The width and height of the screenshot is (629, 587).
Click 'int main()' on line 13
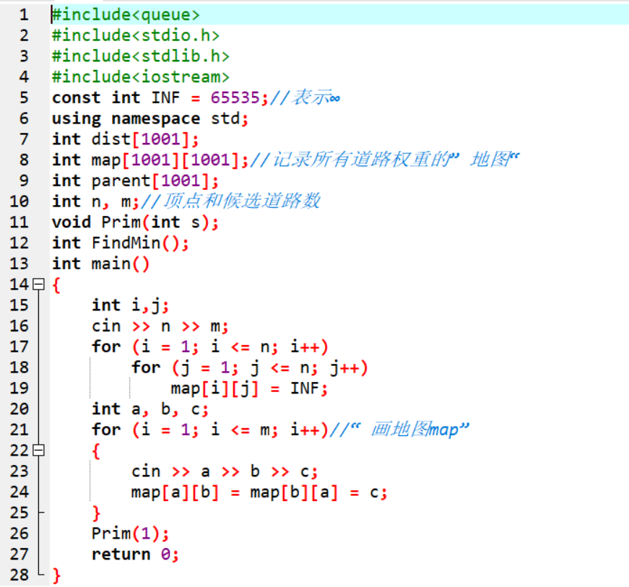point(100,264)
